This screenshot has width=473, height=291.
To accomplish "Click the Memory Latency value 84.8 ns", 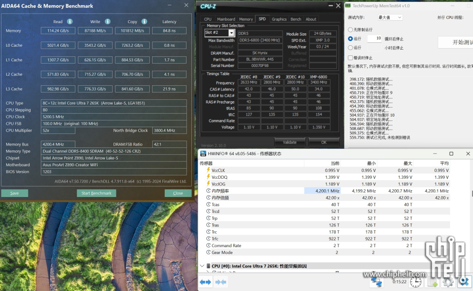I will (x=169, y=31).
